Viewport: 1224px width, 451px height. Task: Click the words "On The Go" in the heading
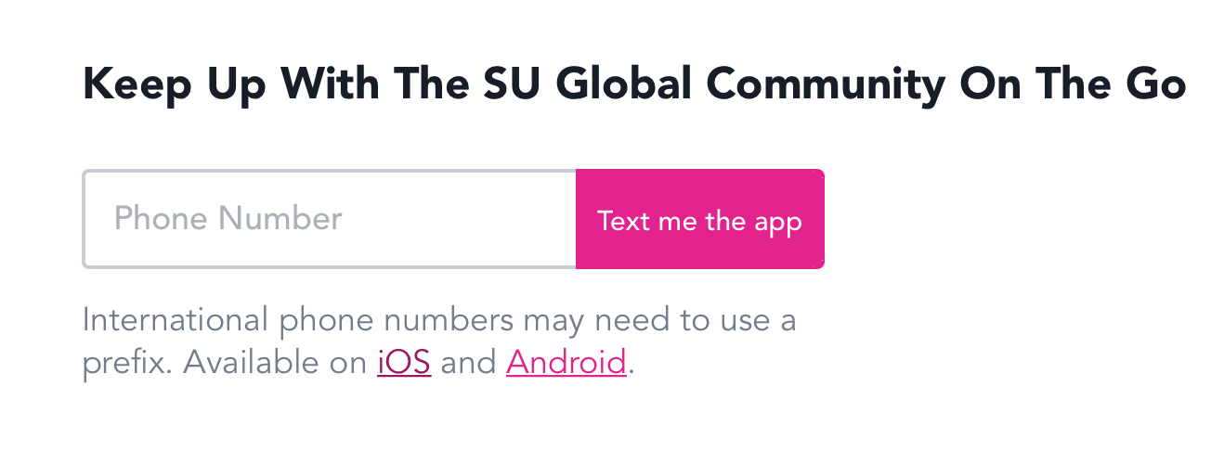(1073, 85)
